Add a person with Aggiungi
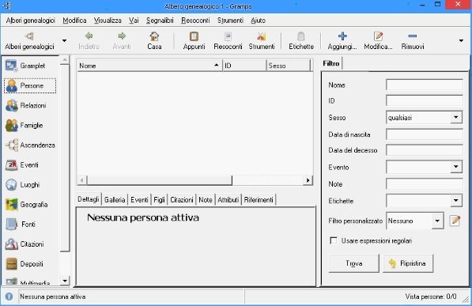472x306 pixels. click(342, 41)
